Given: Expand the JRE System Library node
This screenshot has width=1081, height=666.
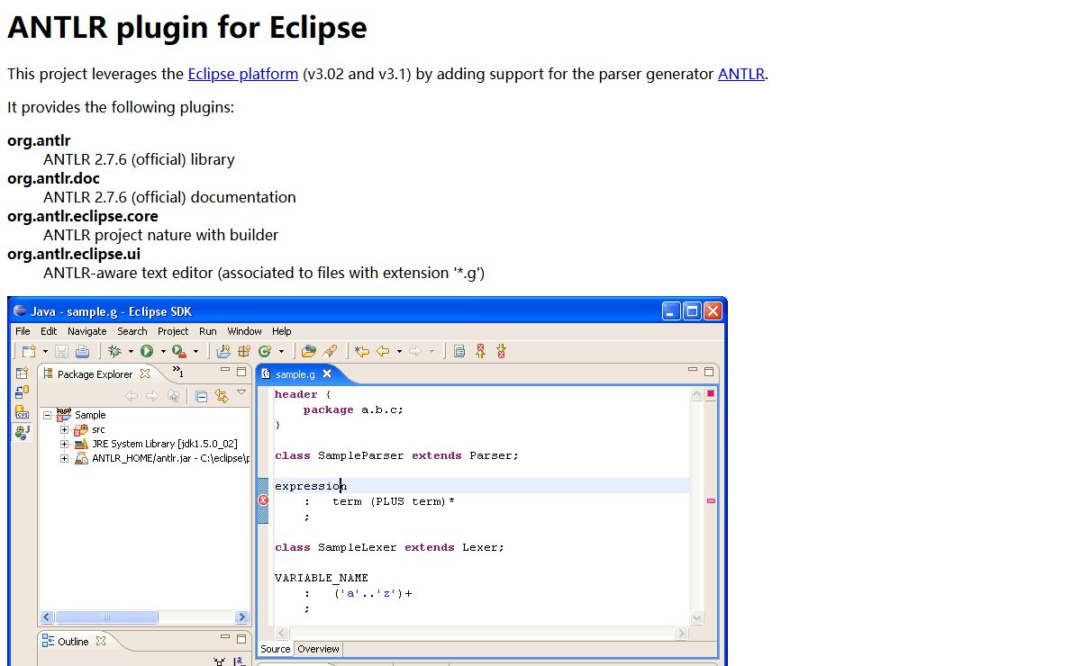Looking at the screenshot, I should click(65, 444).
